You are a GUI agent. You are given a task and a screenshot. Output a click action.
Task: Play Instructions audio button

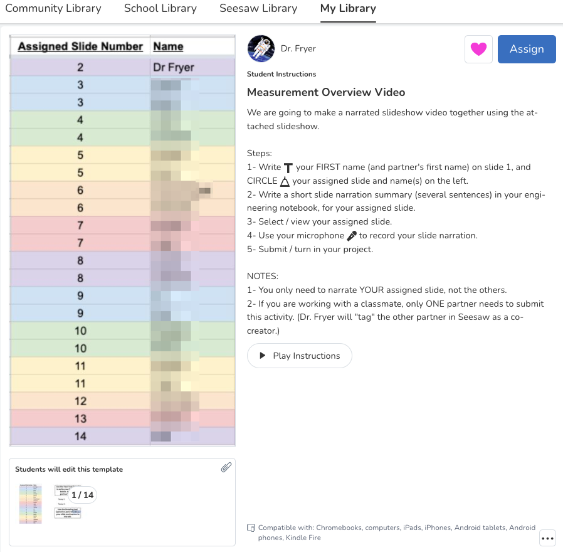click(300, 356)
